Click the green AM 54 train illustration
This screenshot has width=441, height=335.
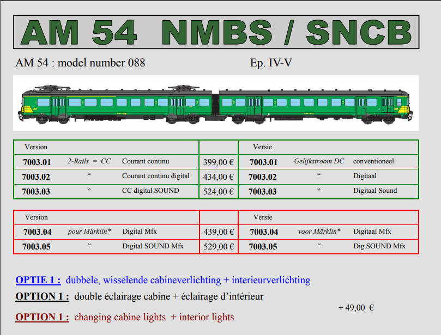(216, 104)
